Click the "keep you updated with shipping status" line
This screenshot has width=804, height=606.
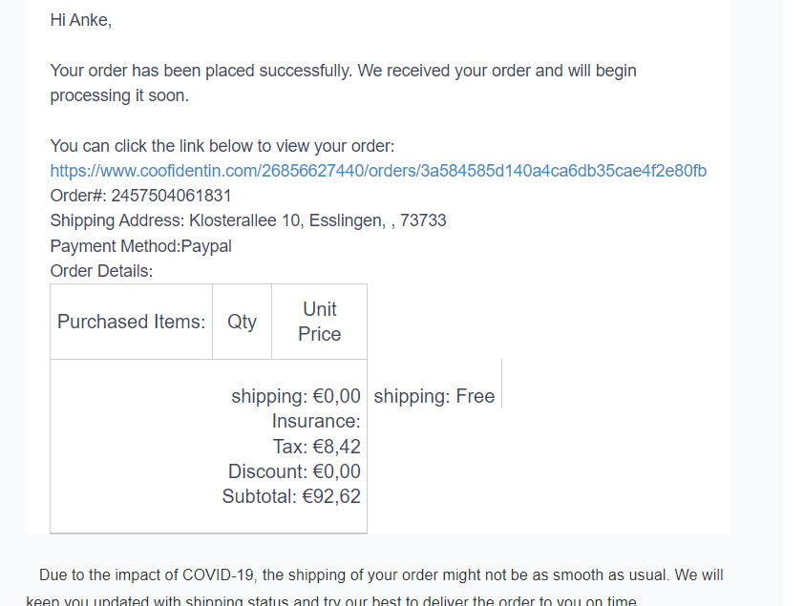click(330, 600)
